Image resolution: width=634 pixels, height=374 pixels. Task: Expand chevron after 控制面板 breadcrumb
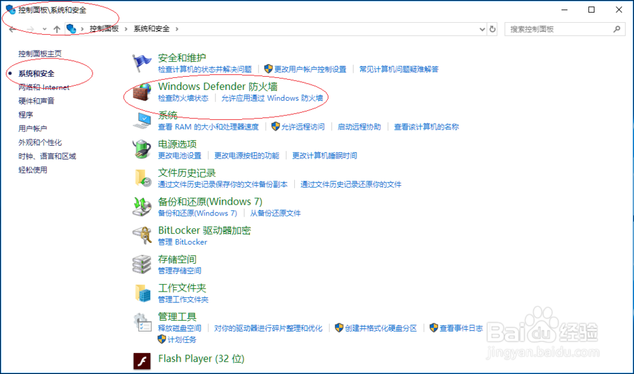tap(126, 29)
